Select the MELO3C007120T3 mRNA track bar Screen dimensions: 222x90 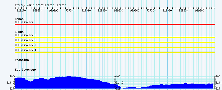(115, 37)
